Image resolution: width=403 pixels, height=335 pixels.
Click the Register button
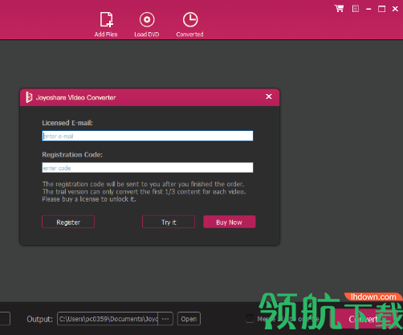pyautogui.click(x=68, y=222)
